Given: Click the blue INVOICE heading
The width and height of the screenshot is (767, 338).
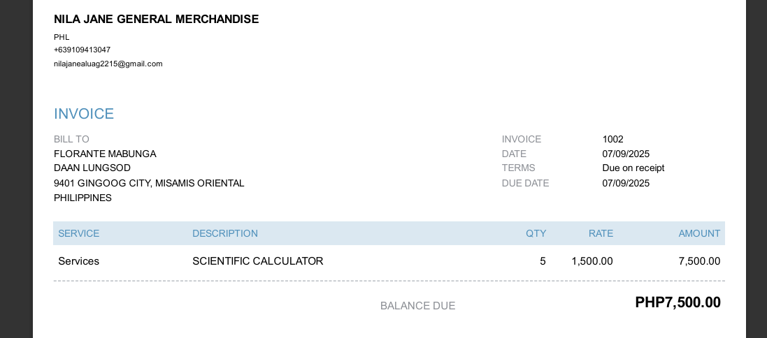Looking at the screenshot, I should coord(84,114).
